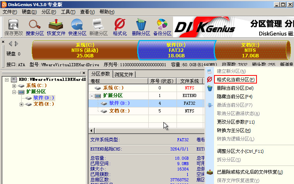Click the 格式化 format toolbar icon

coord(120,27)
